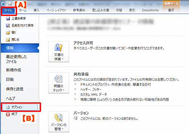Screen dimensions: 189x134
Task: Click the 上書き保存 floppy disk icon
Action: coord(8,19)
